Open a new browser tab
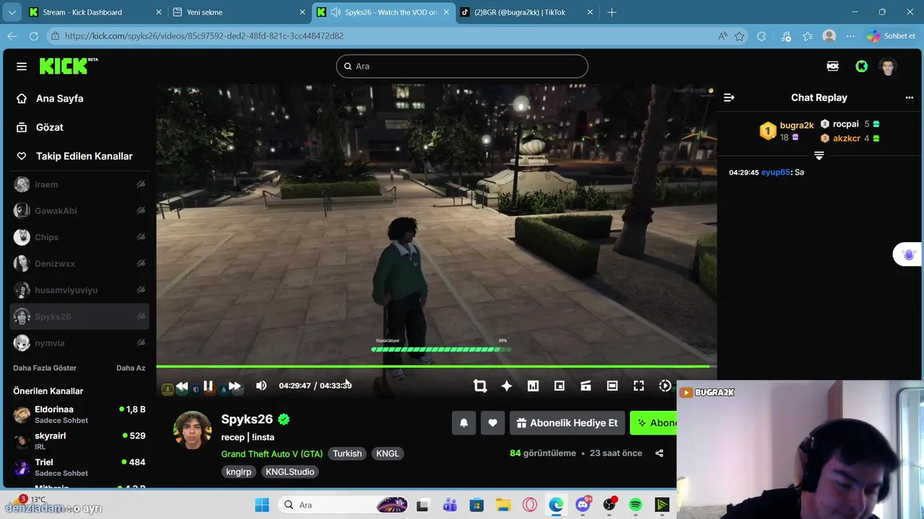This screenshot has width=924, height=519. 611,12
